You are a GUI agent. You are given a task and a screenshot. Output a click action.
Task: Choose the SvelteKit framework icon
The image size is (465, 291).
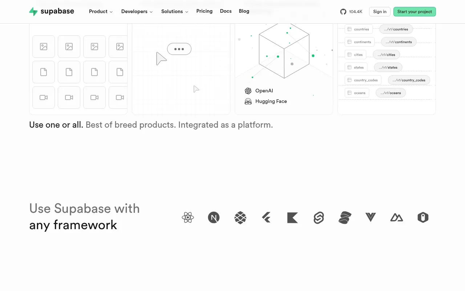319,218
